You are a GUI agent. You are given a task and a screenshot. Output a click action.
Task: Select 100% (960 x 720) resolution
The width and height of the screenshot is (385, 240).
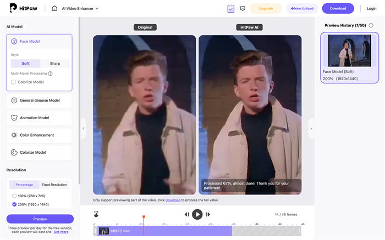pyautogui.click(x=14, y=196)
